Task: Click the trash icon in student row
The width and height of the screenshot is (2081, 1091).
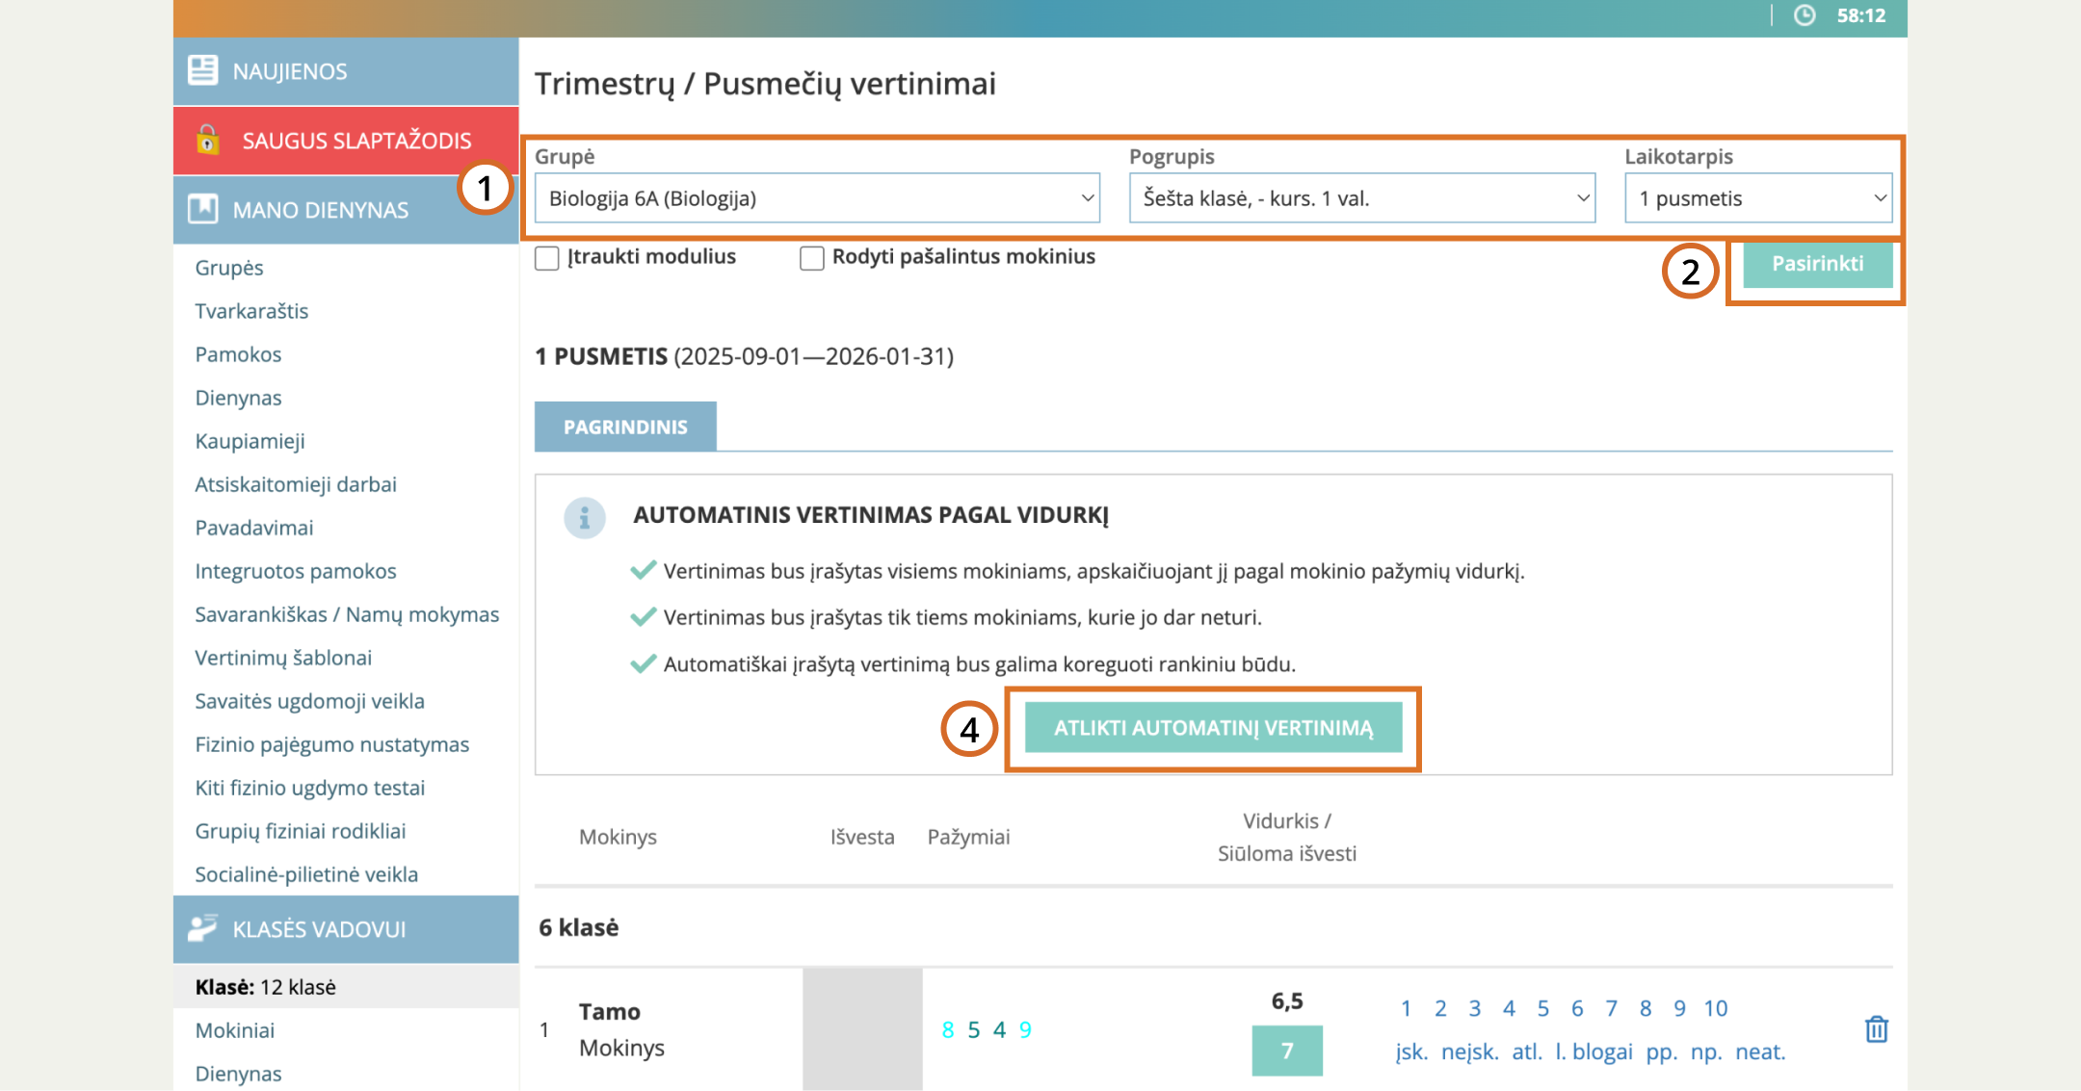Action: (1876, 1029)
